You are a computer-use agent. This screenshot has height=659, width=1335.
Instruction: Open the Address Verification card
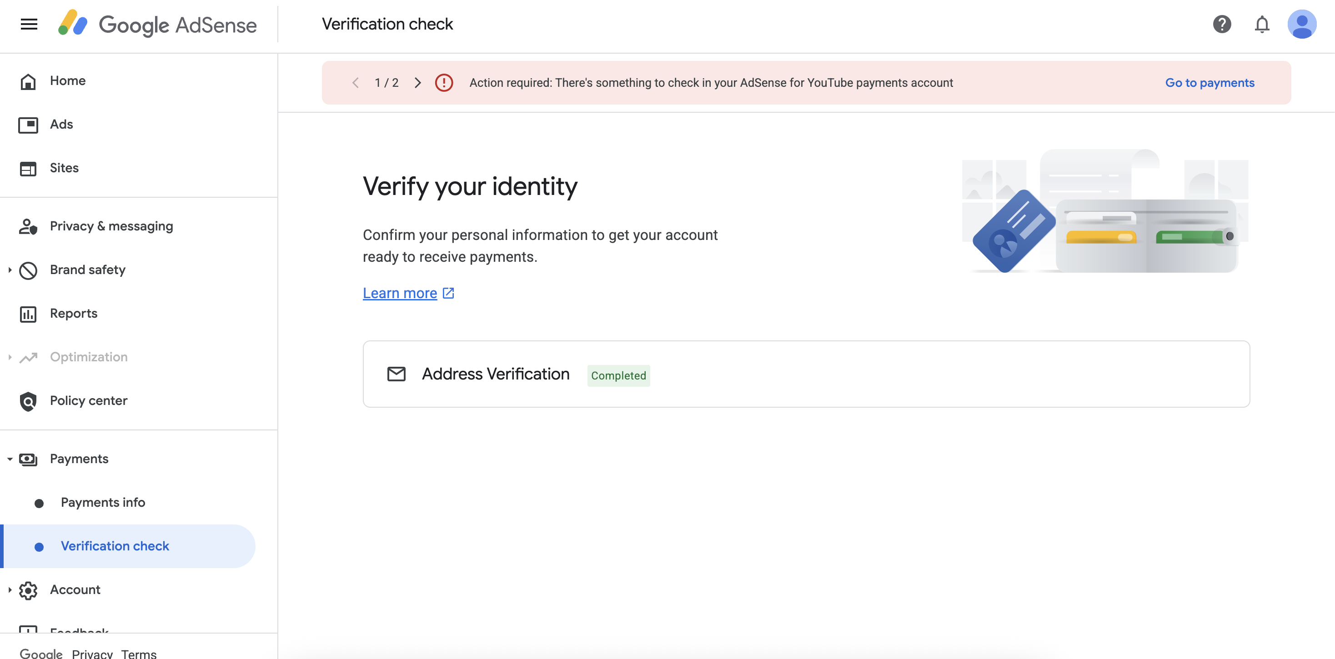point(806,374)
